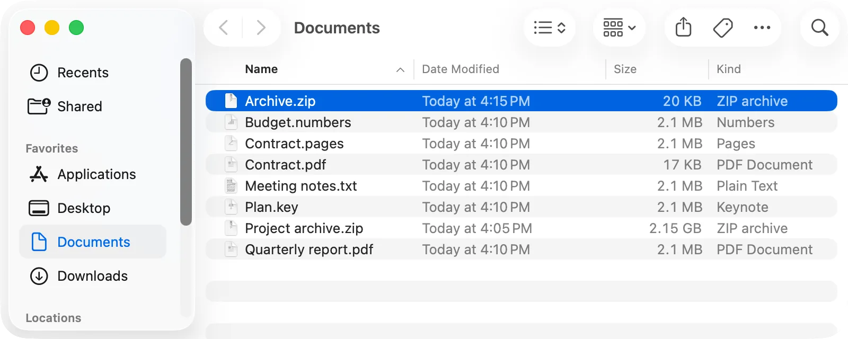Click the yellow minimize window button
Viewport: 848px width, 339px height.
[x=52, y=28]
